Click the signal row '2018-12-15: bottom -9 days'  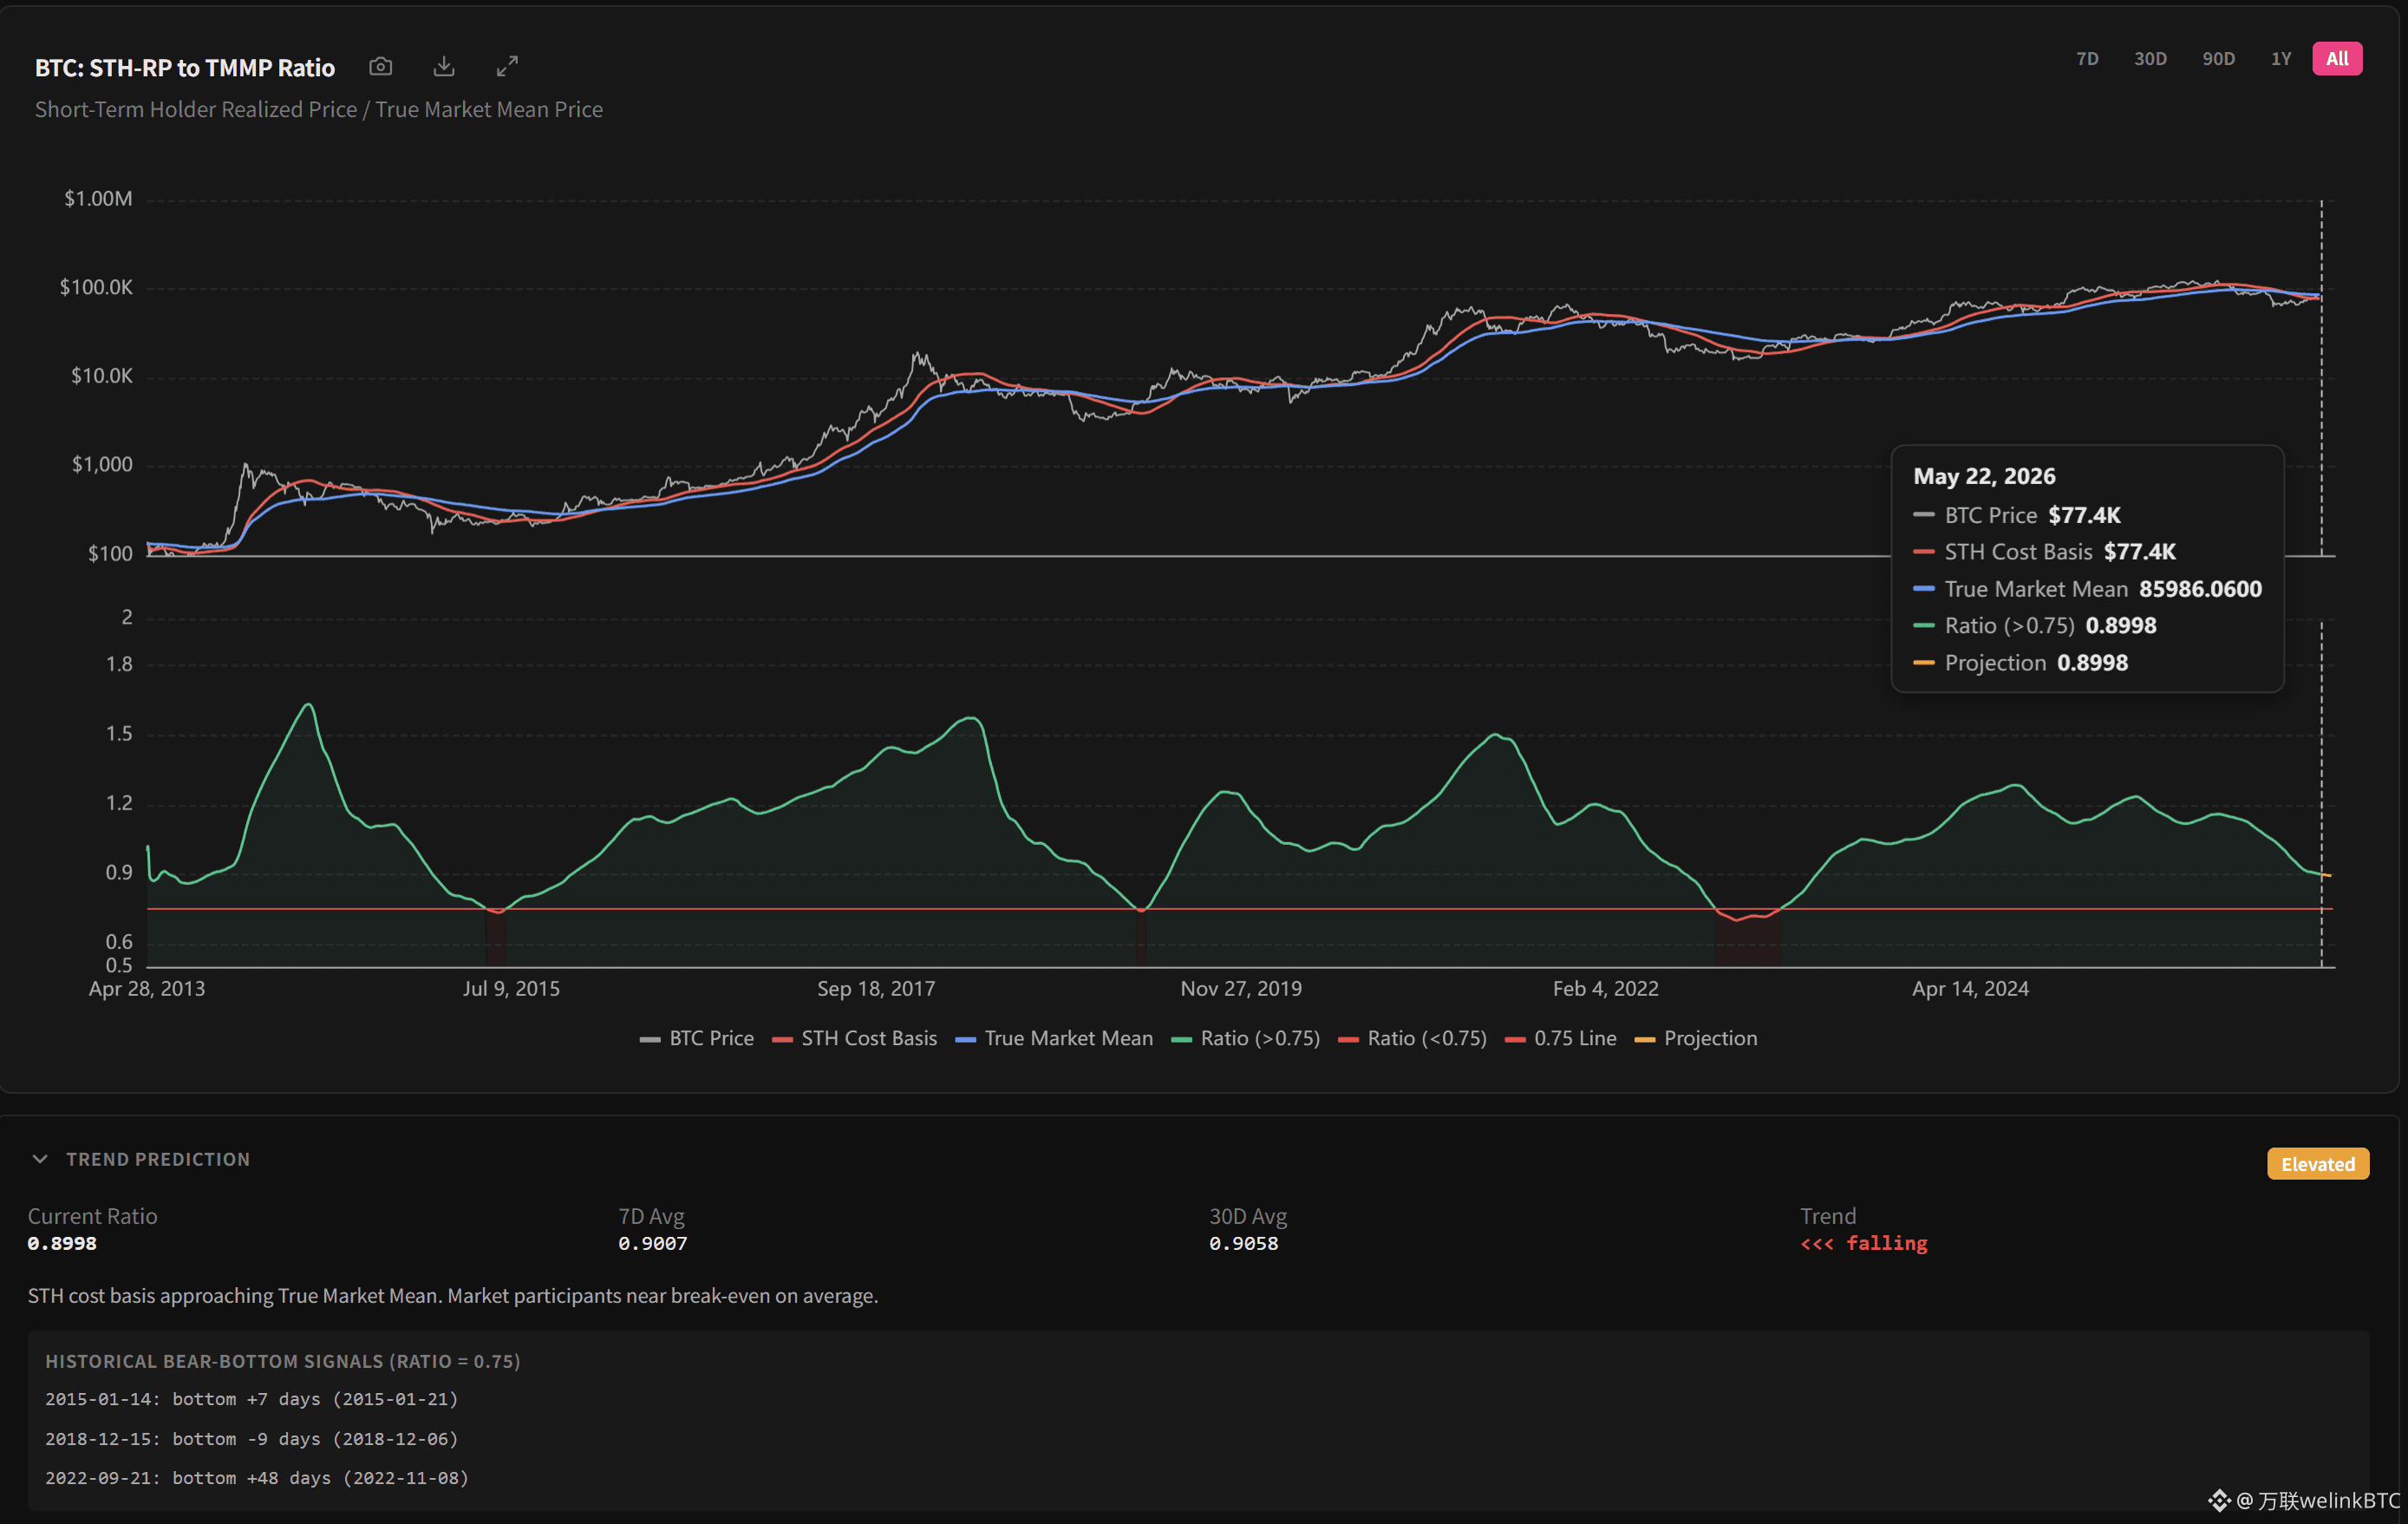pyautogui.click(x=252, y=1439)
